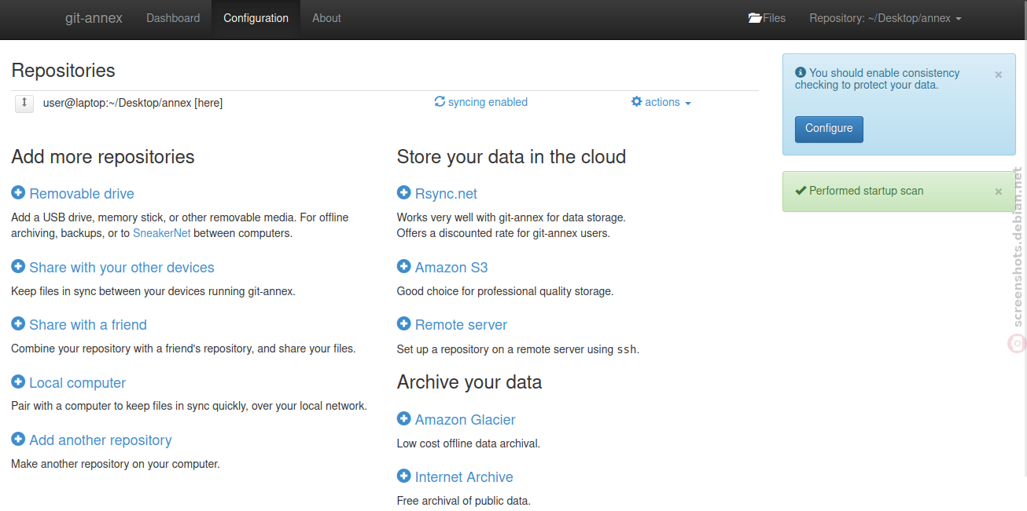Viewport: 1027px width, 511px height.
Task: Click the info icon in consistency alert
Action: click(801, 72)
